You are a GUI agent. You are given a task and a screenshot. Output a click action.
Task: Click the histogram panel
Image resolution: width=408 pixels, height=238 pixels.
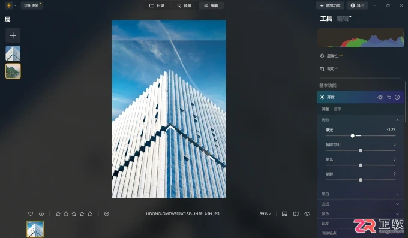pos(361,38)
